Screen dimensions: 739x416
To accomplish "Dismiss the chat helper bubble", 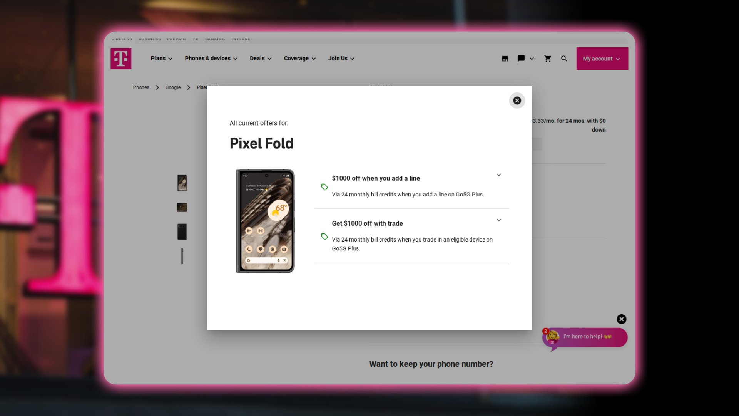I will tap(621, 319).
